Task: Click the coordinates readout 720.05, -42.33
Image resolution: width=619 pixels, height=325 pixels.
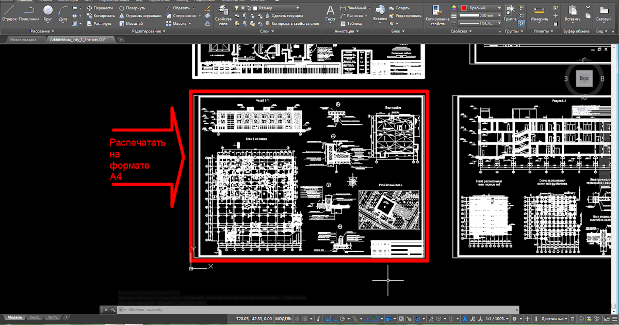Action: (x=253, y=319)
